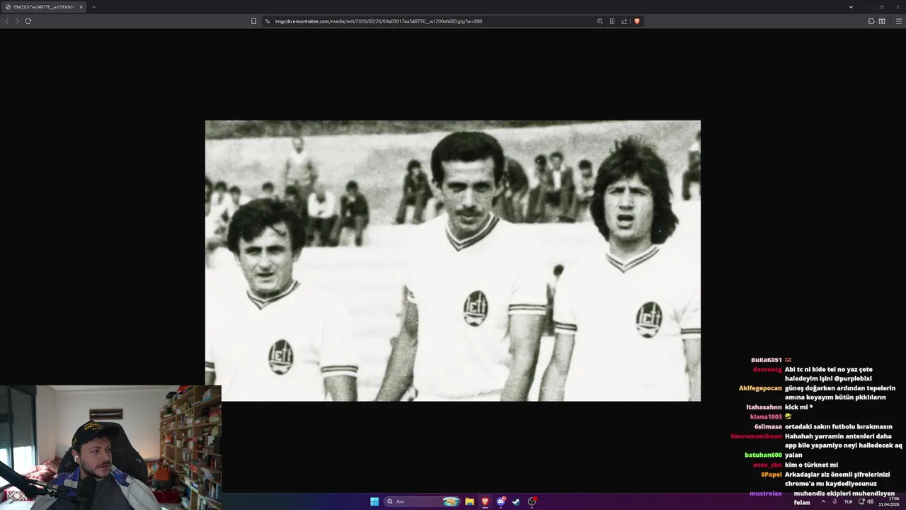Click chat message 'kick mi'
The image size is (906, 510).
(796, 407)
